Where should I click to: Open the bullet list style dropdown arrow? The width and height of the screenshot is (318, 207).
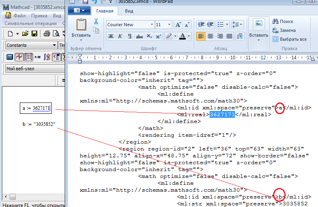[227, 25]
